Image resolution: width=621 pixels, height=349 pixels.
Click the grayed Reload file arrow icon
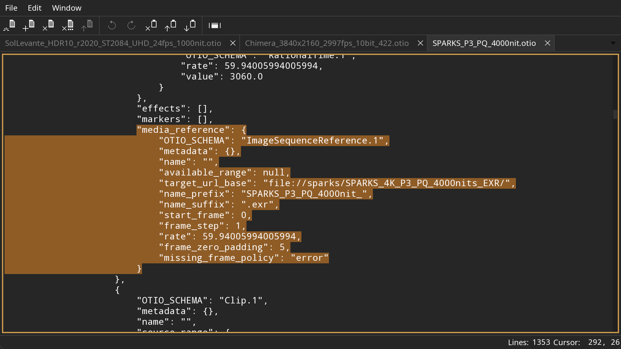[x=87, y=25]
